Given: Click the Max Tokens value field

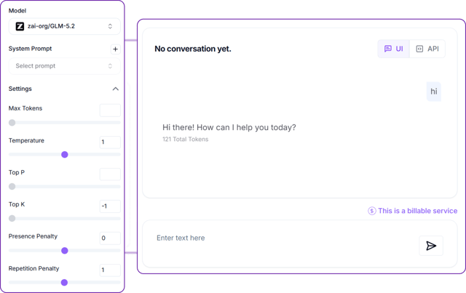Looking at the screenshot, I should [110, 110].
